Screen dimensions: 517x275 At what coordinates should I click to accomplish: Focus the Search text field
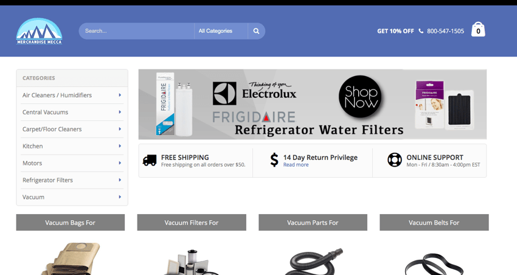click(x=136, y=31)
